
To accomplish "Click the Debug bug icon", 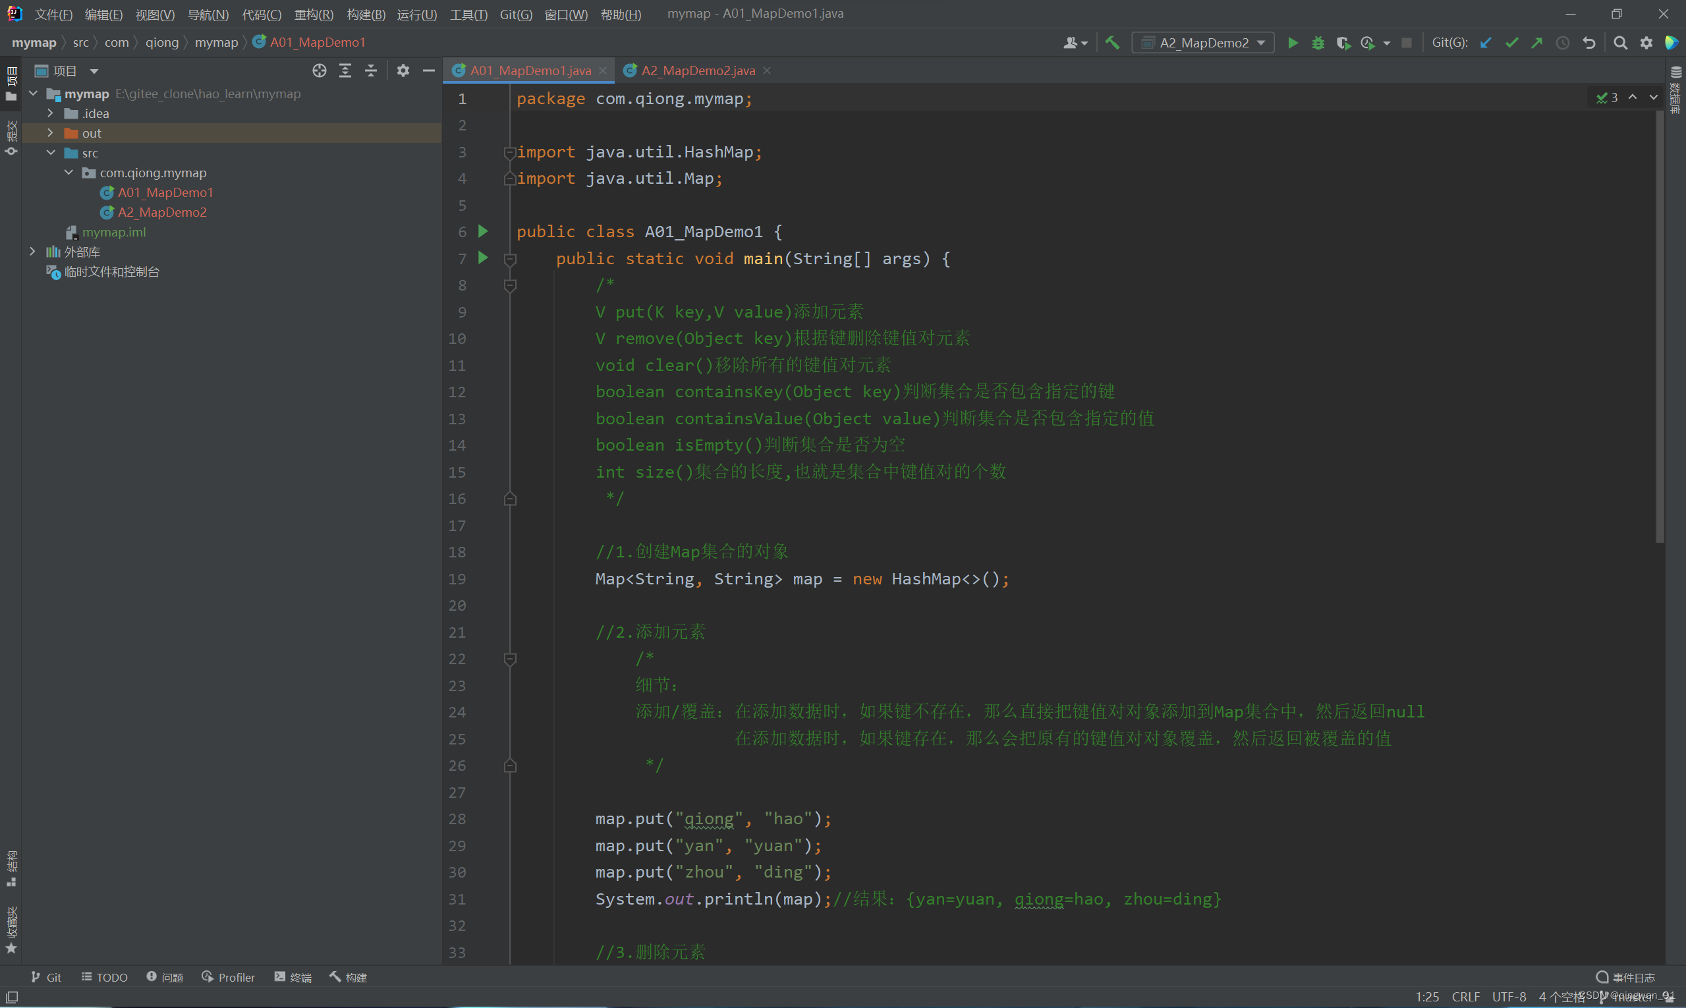I will (1318, 43).
